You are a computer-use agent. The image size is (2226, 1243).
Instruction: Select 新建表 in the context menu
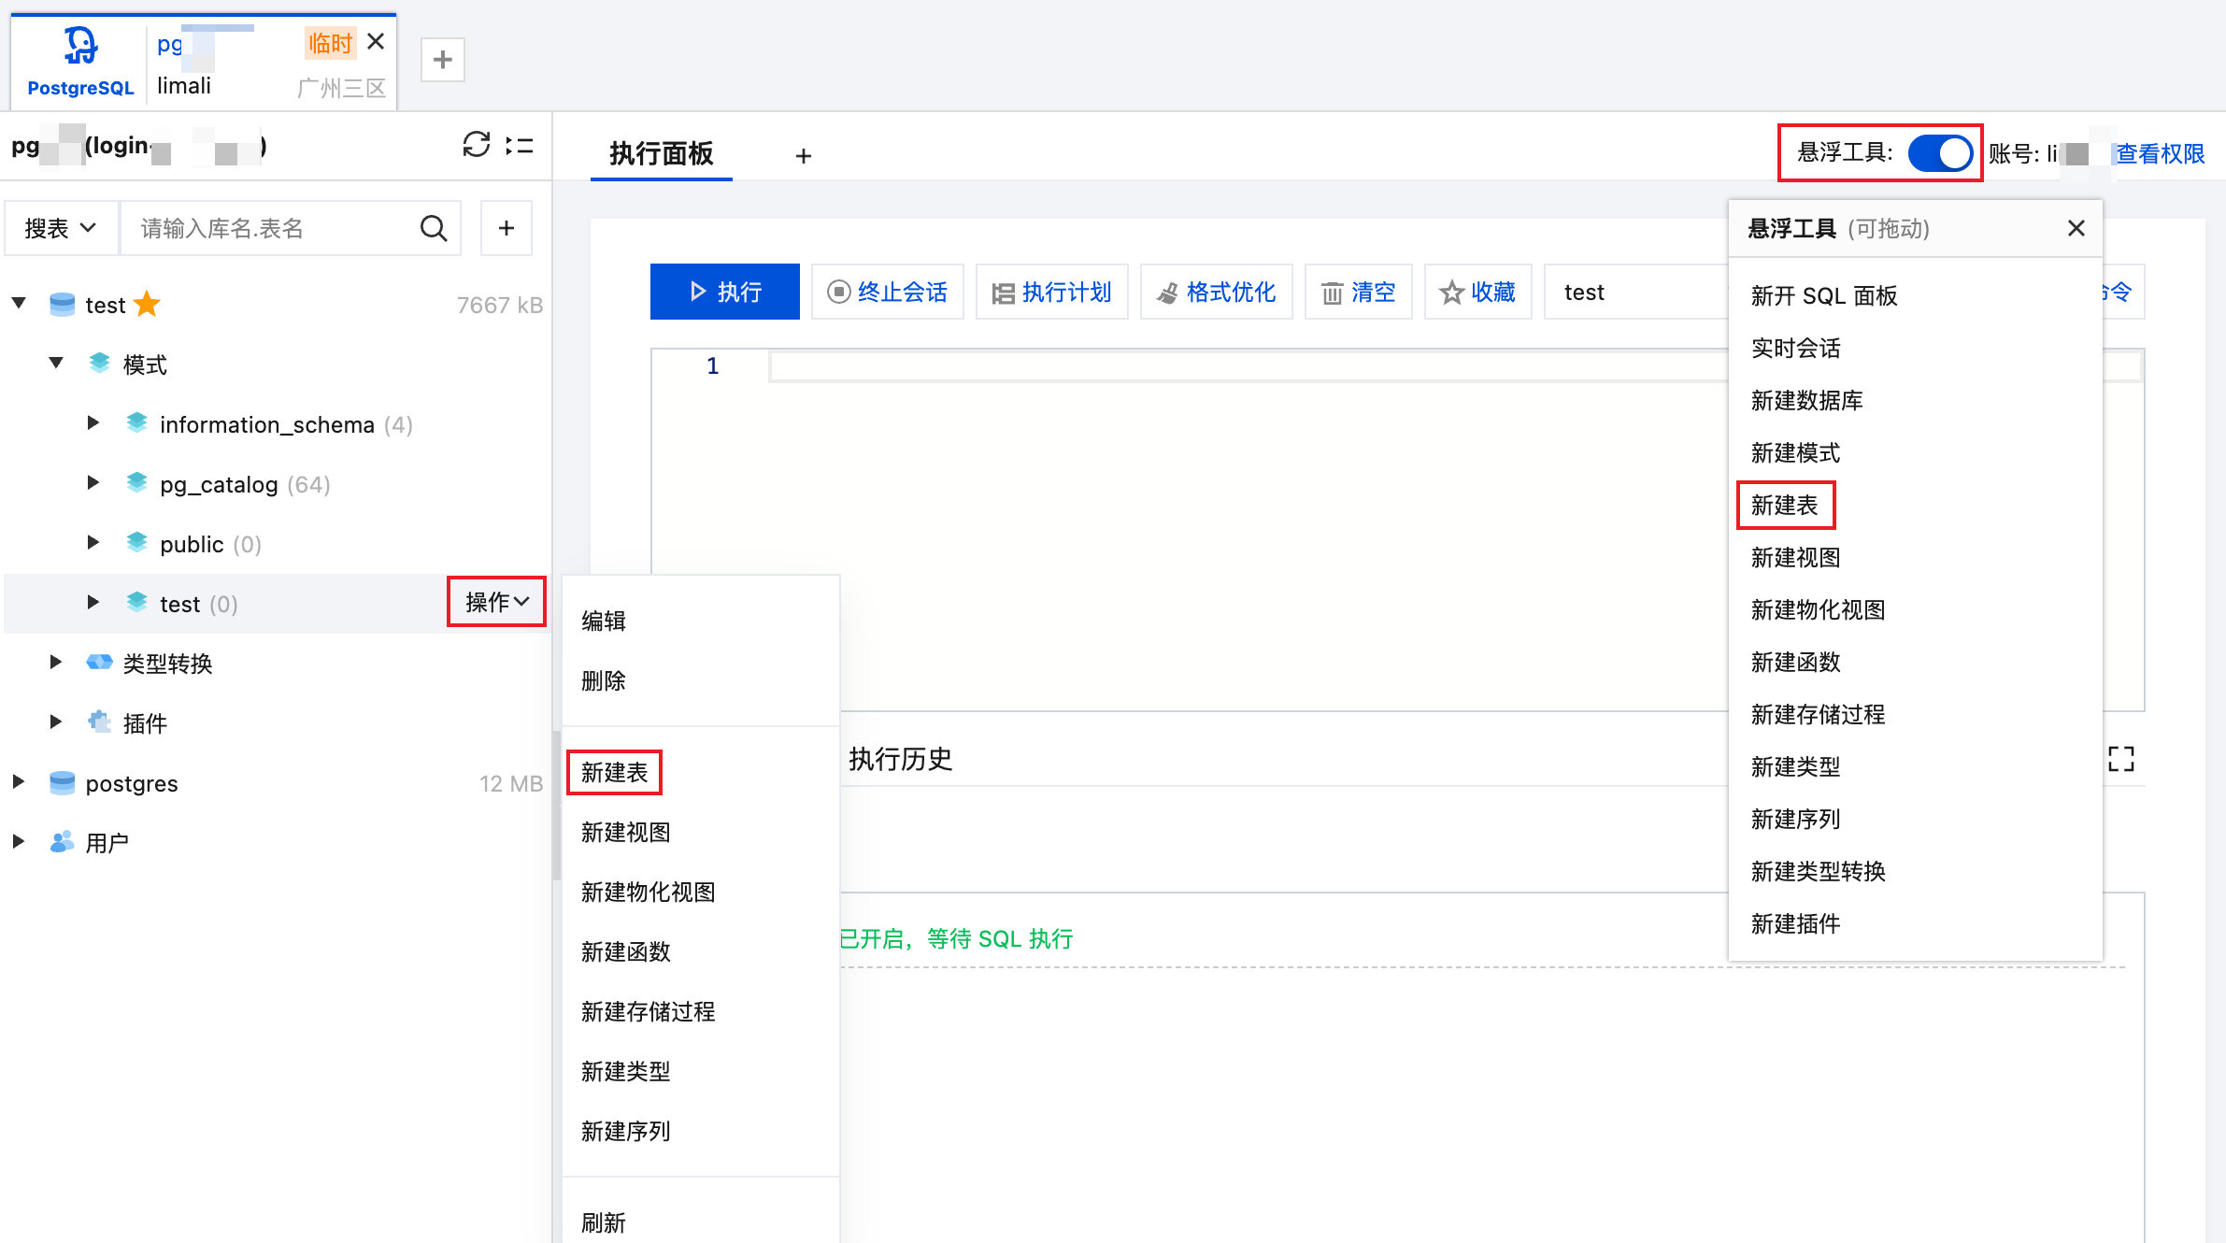pyautogui.click(x=614, y=772)
